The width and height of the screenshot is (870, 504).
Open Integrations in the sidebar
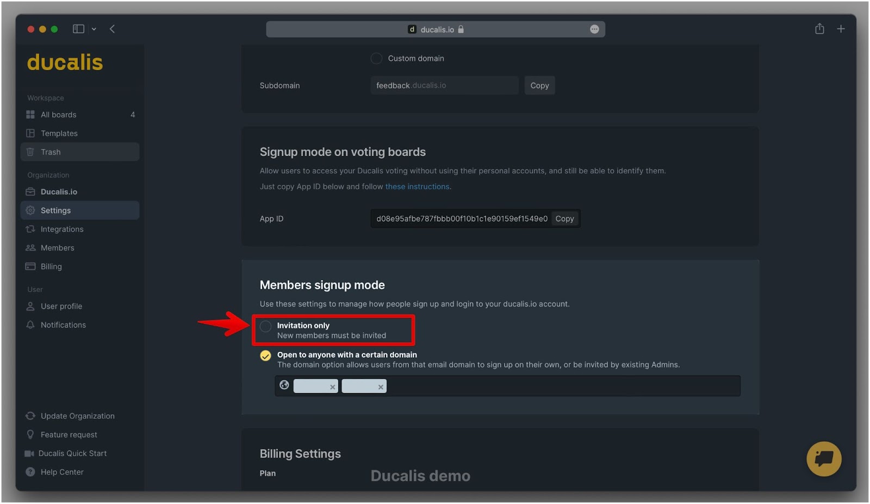62,229
